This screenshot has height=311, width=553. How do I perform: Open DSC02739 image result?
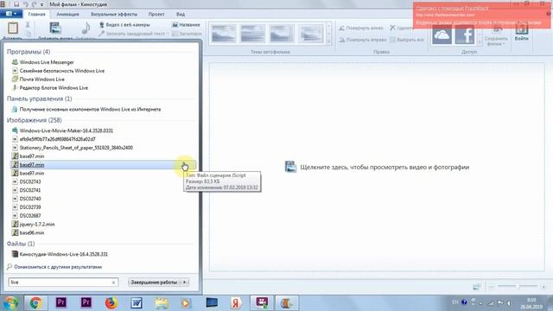click(x=27, y=207)
